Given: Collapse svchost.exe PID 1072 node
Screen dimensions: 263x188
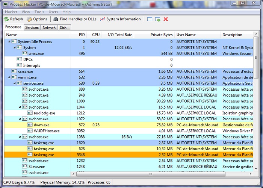Looking at the screenshot, I should click(20, 119).
